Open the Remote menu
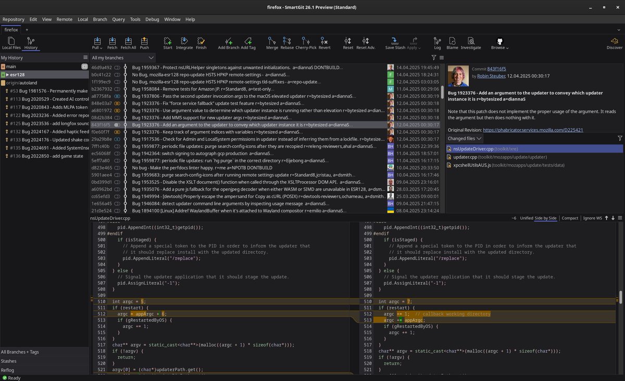625x381 pixels. 65,19
